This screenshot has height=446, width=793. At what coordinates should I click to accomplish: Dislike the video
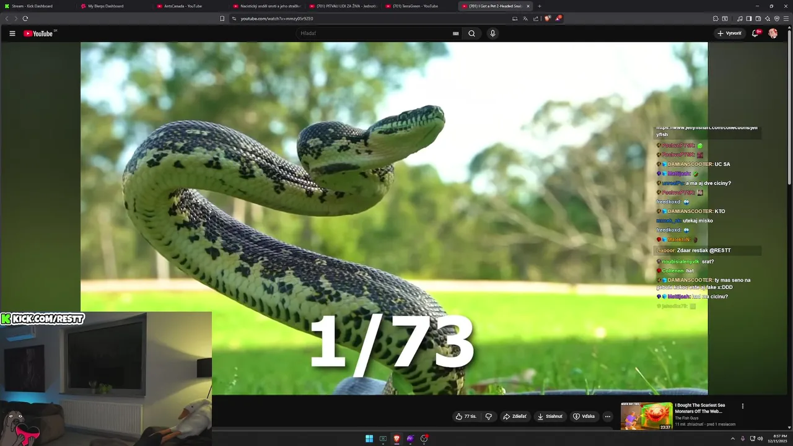(x=488, y=416)
